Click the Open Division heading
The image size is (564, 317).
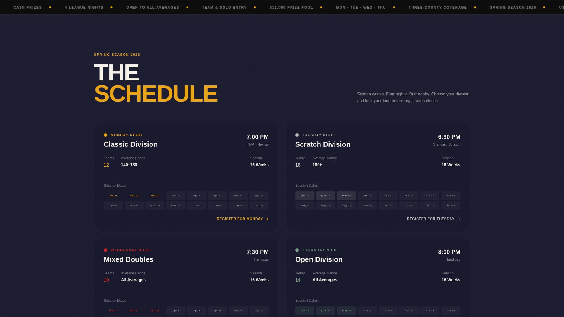(319, 259)
